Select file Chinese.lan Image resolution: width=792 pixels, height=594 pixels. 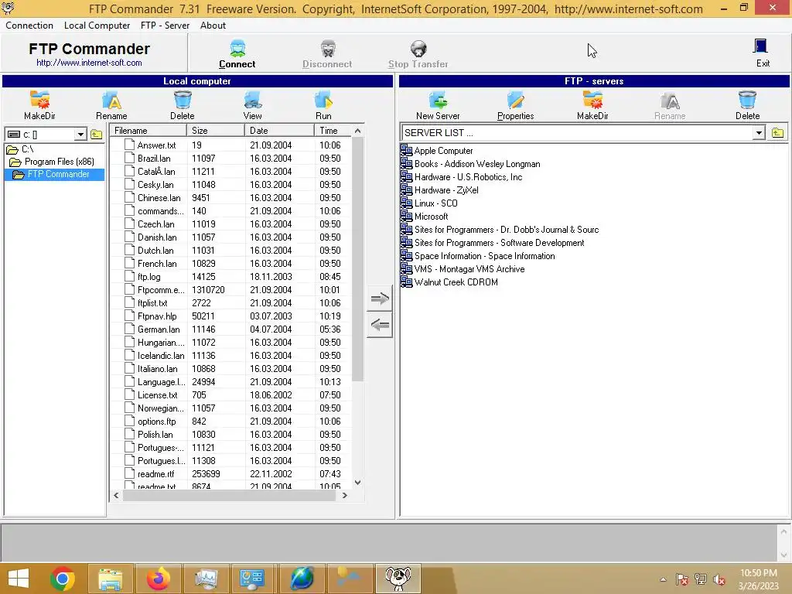(x=159, y=197)
